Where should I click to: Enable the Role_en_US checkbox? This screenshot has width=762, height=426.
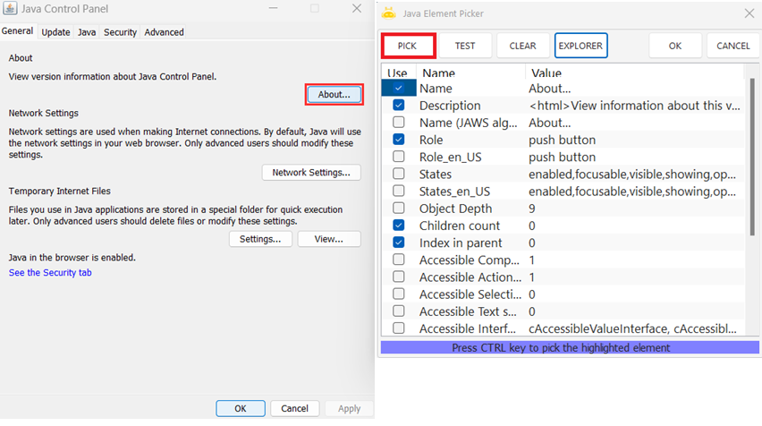399,158
